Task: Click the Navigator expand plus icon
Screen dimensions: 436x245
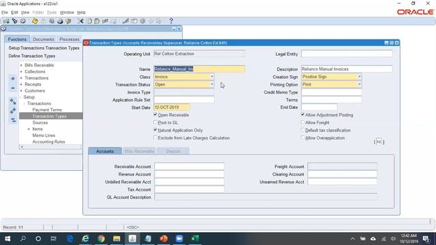Action: tap(13, 79)
